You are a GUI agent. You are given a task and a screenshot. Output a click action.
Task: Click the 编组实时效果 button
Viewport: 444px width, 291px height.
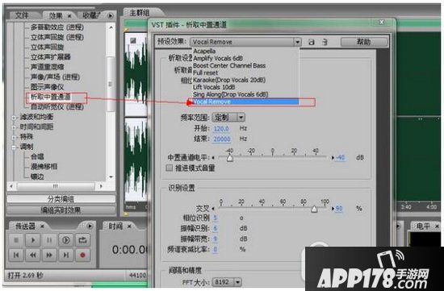coord(61,210)
